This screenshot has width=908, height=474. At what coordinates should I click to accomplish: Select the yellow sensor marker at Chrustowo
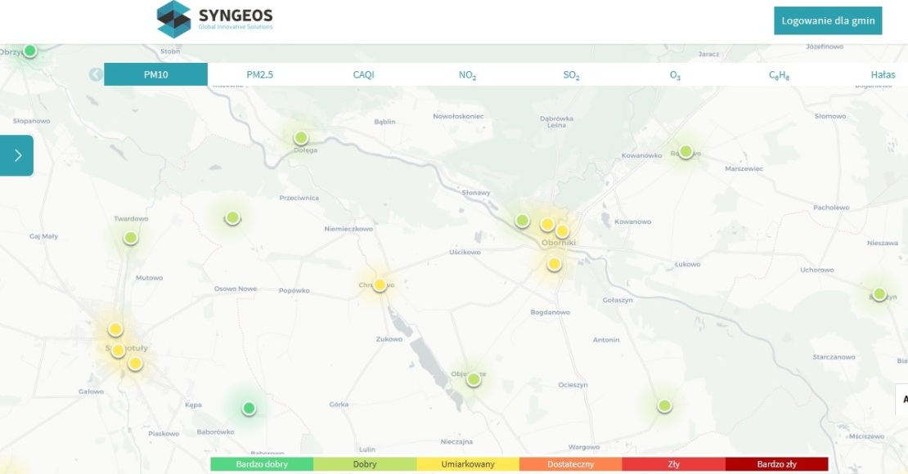pos(380,285)
